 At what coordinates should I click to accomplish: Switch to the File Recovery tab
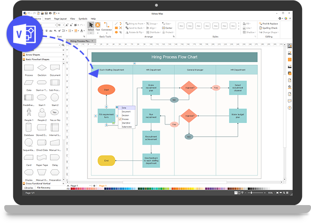click(46, 188)
